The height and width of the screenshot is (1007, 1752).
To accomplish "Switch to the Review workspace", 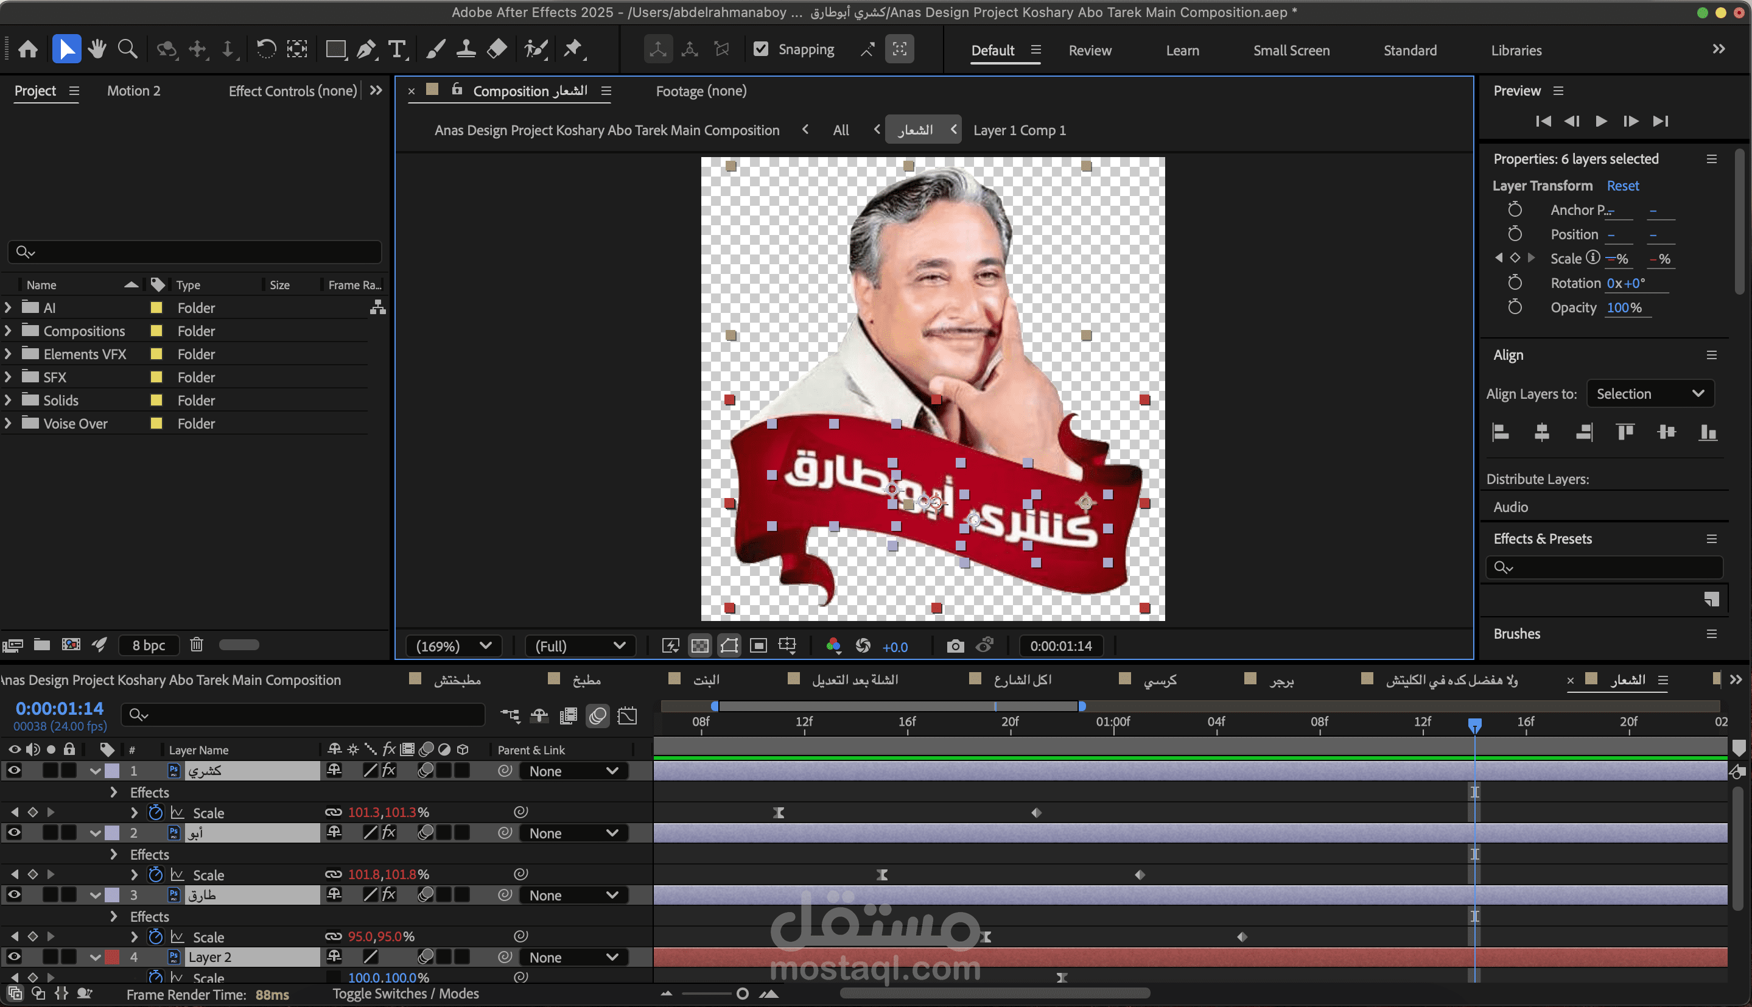I will tap(1090, 51).
